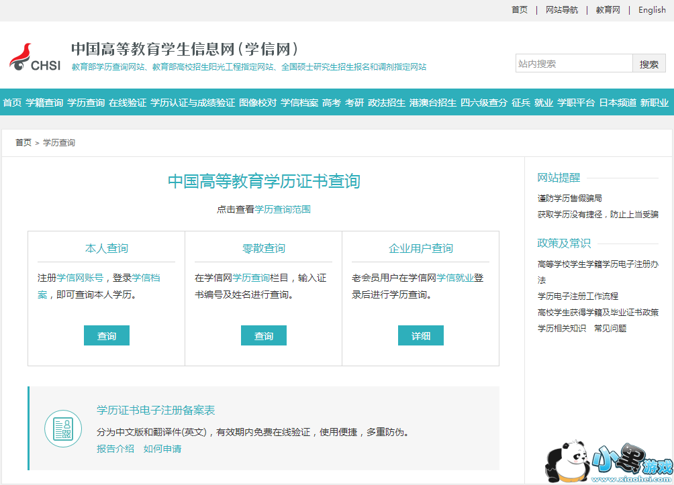Screen dimensions: 674x485
Task: Open the 如何申请 link
Action: (162, 449)
